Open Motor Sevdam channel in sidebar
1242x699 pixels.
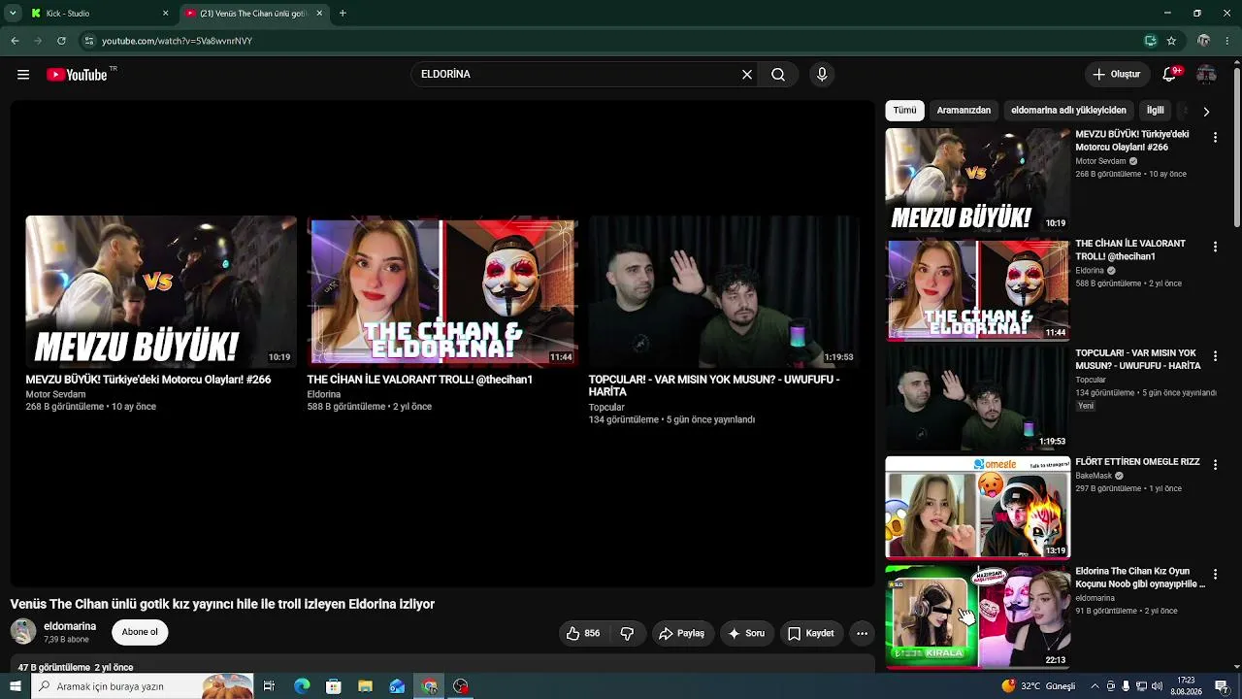click(x=1100, y=161)
